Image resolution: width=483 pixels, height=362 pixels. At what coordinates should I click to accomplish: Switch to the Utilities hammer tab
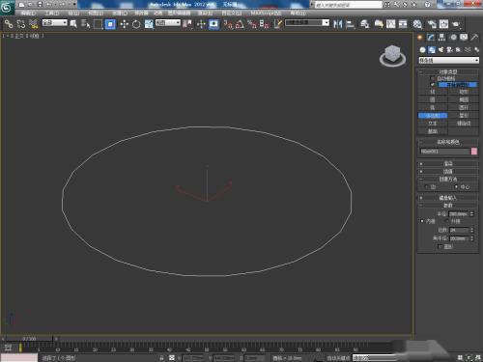474,38
